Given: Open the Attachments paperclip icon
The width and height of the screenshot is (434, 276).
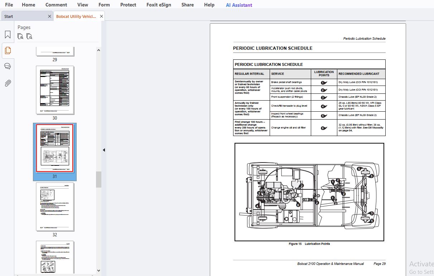Looking at the screenshot, I should click(8, 83).
